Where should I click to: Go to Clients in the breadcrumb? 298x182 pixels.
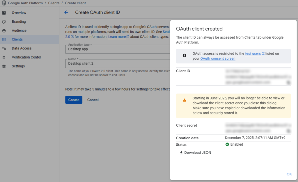point(54,3)
